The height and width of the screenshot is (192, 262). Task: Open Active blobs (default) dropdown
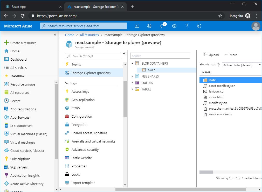(242, 65)
